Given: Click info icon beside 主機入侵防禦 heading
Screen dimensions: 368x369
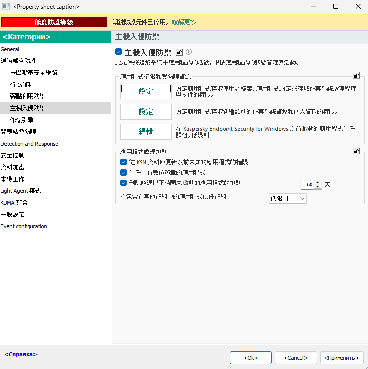Looking at the screenshot, I should (189, 52).
